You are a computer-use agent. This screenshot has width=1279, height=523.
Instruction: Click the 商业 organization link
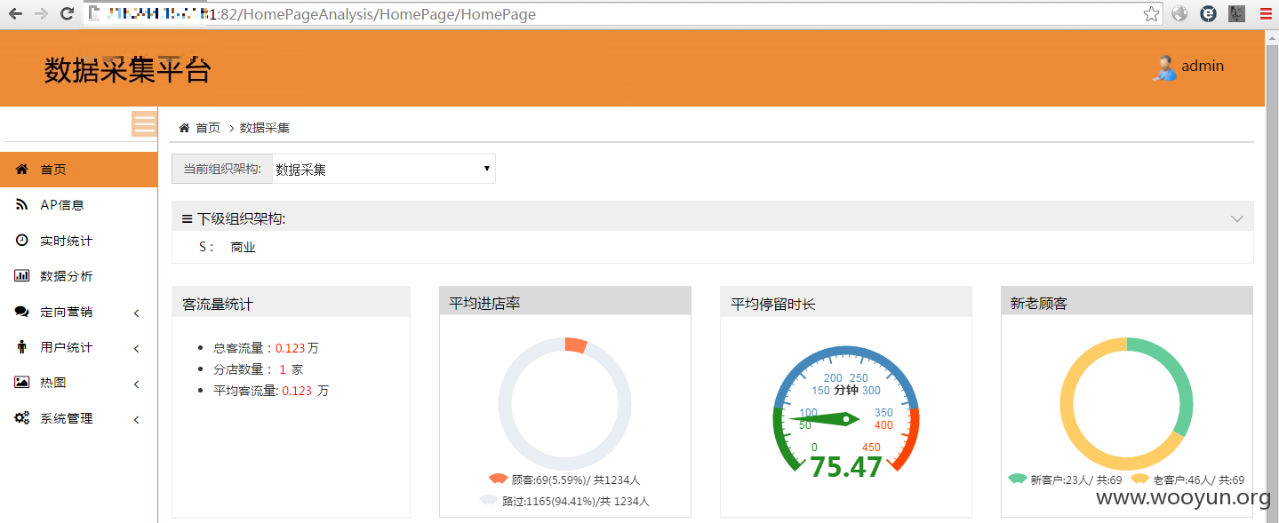coord(243,248)
